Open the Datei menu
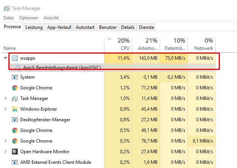Image resolution: width=237 pixels, height=168 pixels. coord(9,18)
